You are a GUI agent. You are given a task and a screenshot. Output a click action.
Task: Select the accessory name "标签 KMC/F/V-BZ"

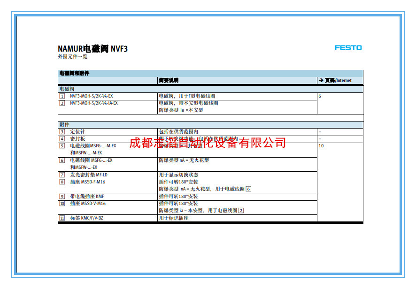click(x=86, y=218)
